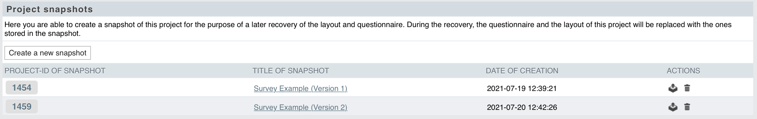This screenshot has height=119, width=757.
Task: Click the text 'stored in the snapshot.'
Action: [42, 33]
